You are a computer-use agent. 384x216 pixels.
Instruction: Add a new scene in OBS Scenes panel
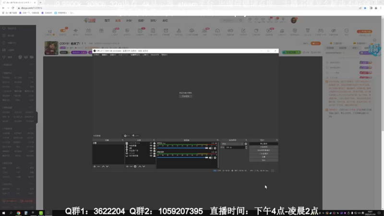coord(95,167)
